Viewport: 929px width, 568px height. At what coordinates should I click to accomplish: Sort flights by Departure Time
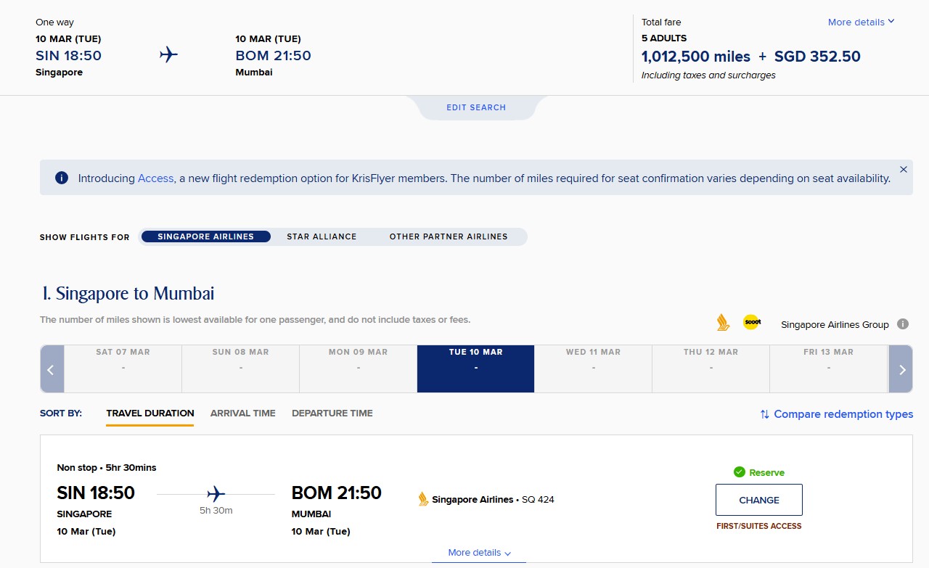(x=332, y=413)
